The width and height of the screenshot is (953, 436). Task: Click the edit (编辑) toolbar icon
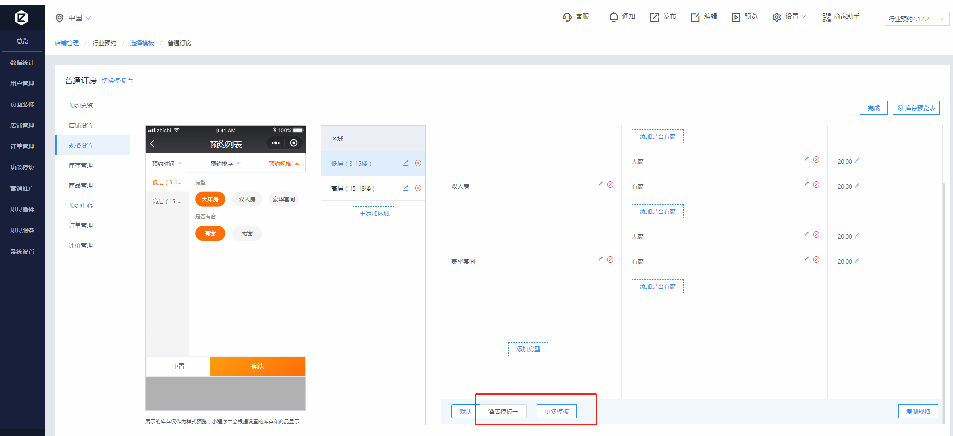(695, 17)
